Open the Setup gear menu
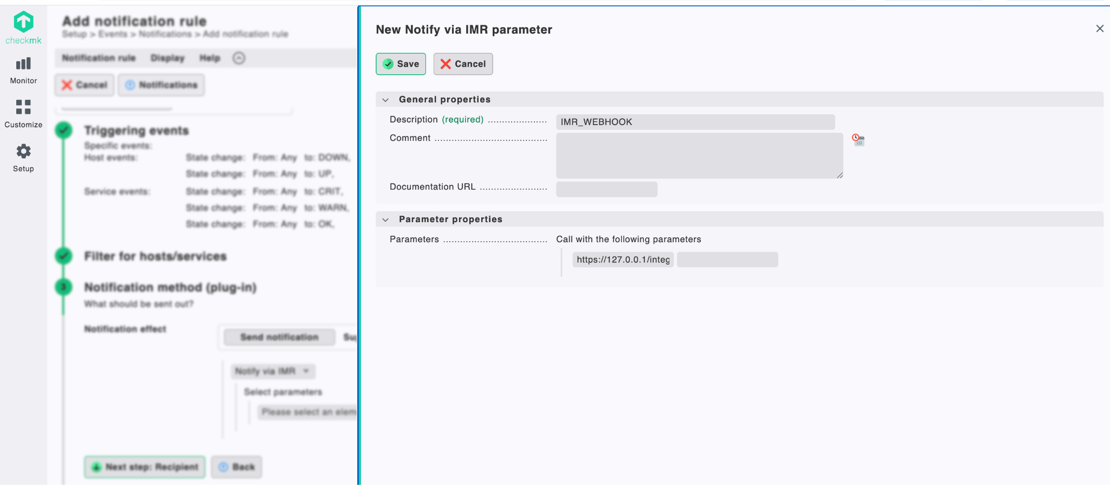This screenshot has width=1110, height=485. pos(23,158)
